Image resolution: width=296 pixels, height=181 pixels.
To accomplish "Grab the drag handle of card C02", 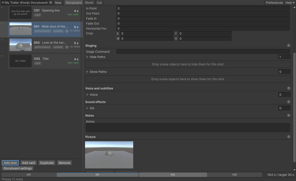I will 2,56.
